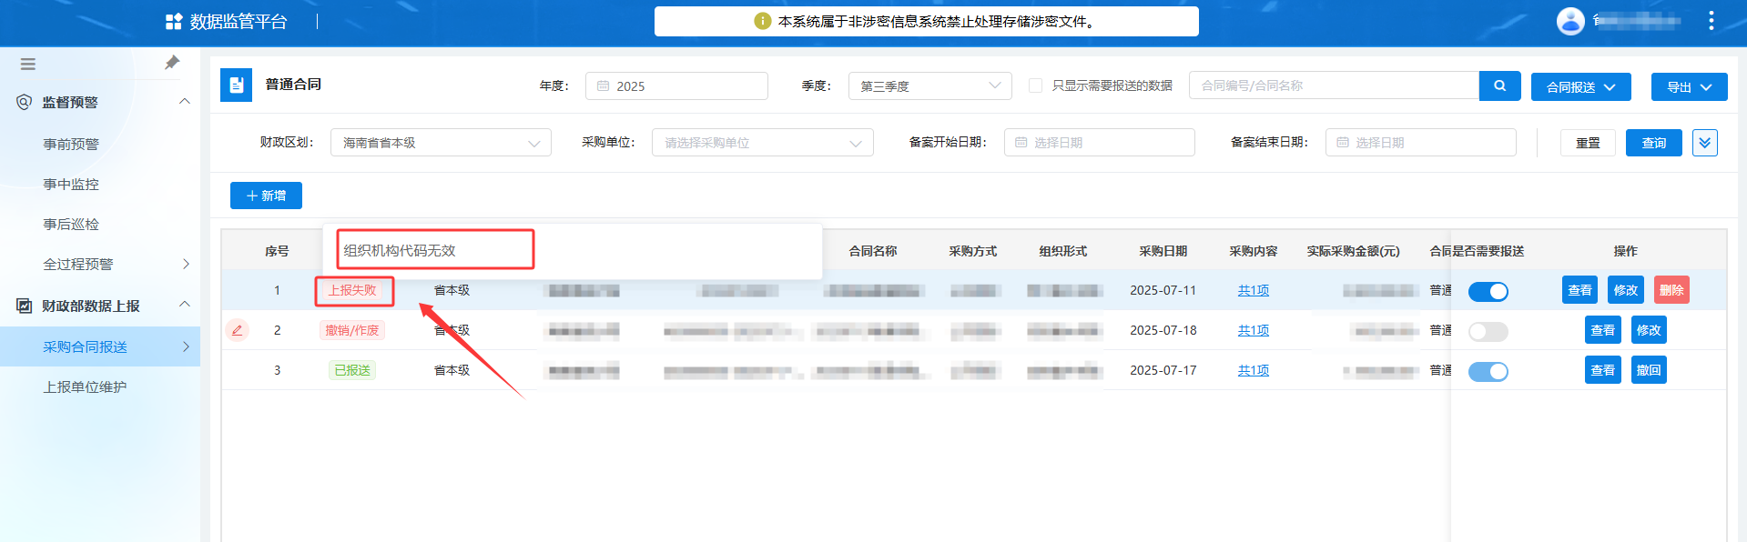Check 只显示需要报送的数据 checkbox
This screenshot has height=542, width=1747.
point(1035,85)
